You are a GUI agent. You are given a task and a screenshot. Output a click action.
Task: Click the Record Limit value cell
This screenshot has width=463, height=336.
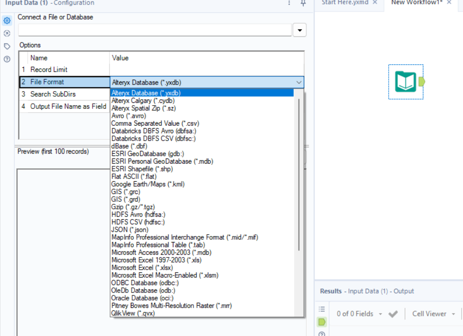(x=207, y=70)
